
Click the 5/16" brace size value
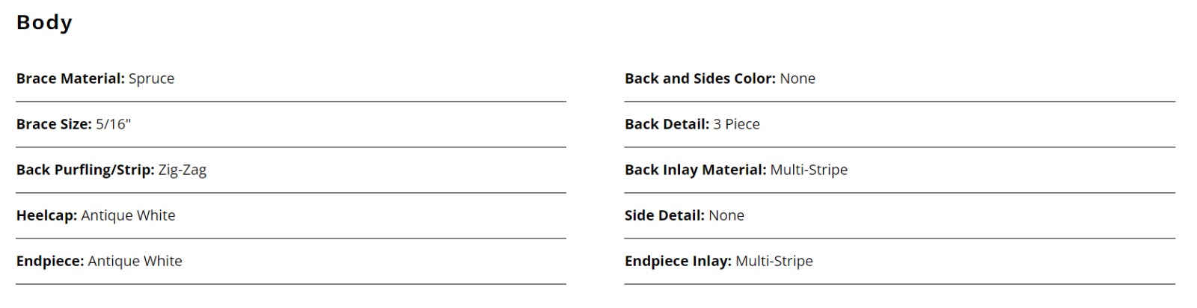point(113,124)
